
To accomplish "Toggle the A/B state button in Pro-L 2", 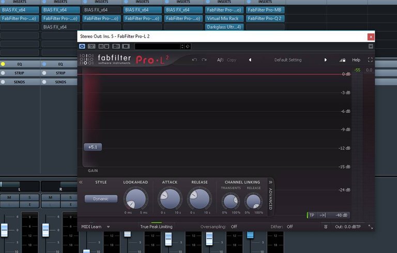I will [220, 60].
